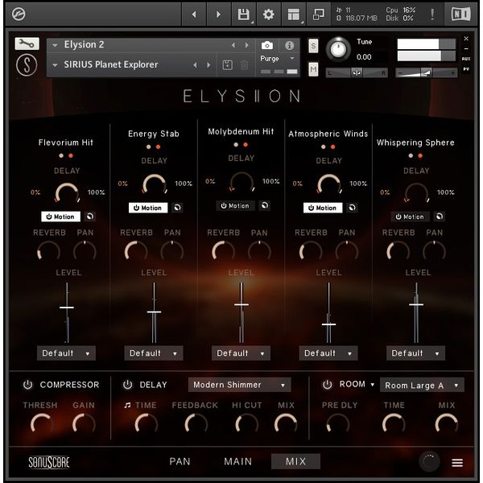Viewport: 483px width, 483px height.
Task: Reset motion icon for Energy Stab
Action: (177, 208)
